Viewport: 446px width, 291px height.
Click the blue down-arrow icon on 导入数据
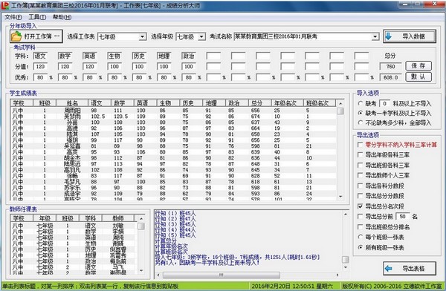389,36
